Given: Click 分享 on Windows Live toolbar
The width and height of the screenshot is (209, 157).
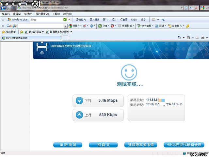Looking at the screenshot, I should (x=143, y=20).
